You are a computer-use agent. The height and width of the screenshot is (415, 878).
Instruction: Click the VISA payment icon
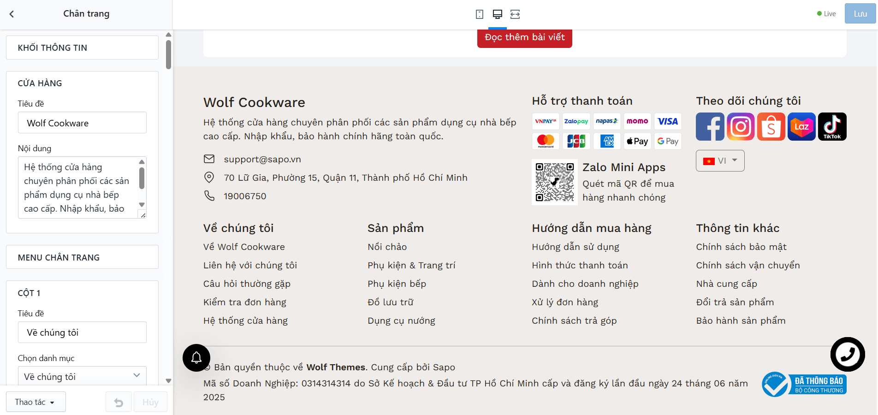668,121
